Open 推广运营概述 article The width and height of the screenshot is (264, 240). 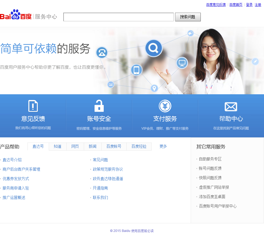14,198
